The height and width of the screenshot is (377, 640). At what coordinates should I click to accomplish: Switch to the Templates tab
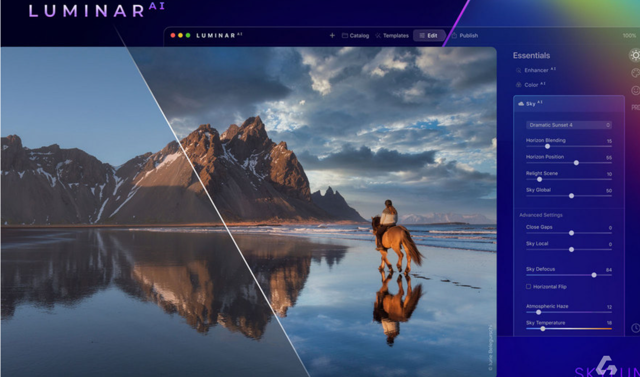point(391,35)
